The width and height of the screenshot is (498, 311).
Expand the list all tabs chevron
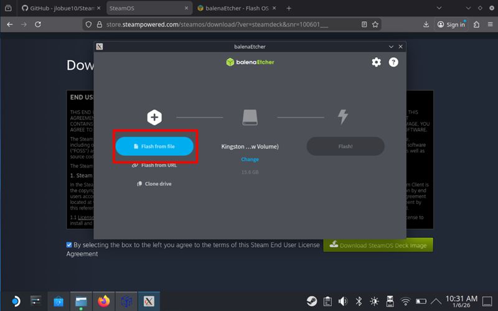(439, 8)
